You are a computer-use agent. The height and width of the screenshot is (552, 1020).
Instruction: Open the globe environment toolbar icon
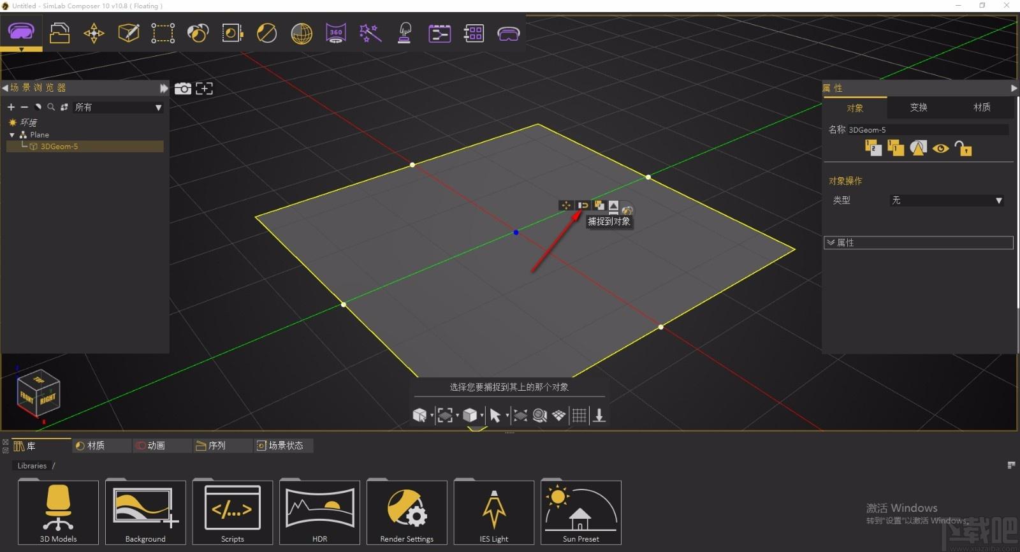coord(302,33)
